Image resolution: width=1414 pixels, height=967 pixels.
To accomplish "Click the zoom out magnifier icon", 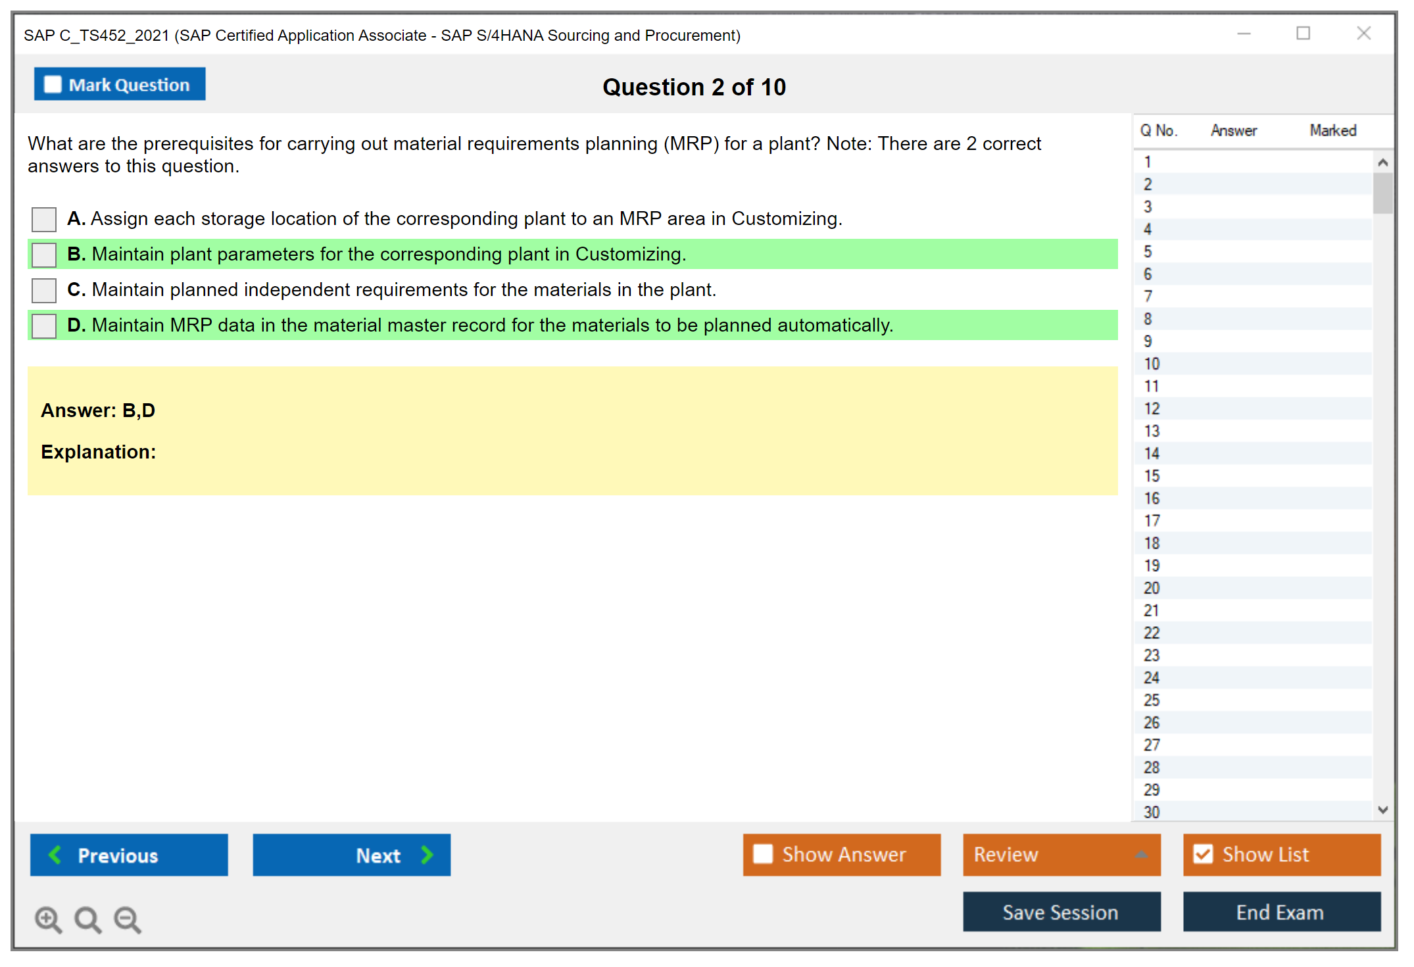I will pos(127,919).
